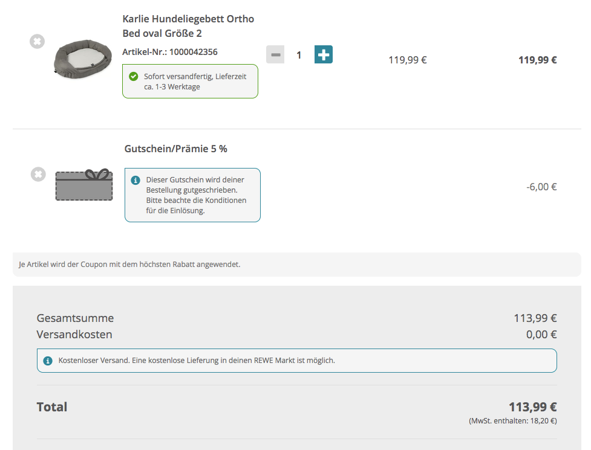Click the coupon redemption conditions message

click(x=197, y=195)
